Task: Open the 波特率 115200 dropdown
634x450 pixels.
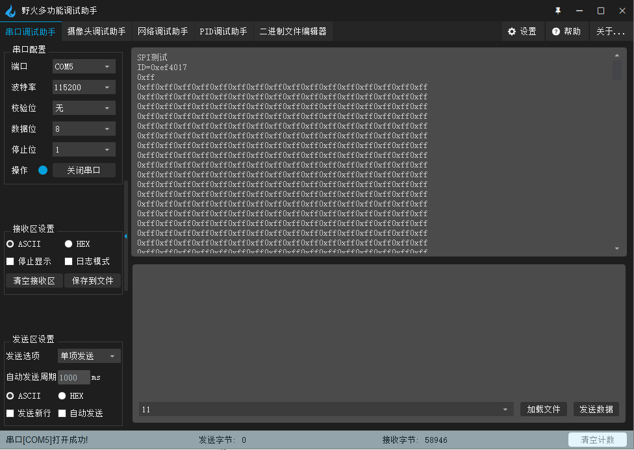Action: coord(84,86)
